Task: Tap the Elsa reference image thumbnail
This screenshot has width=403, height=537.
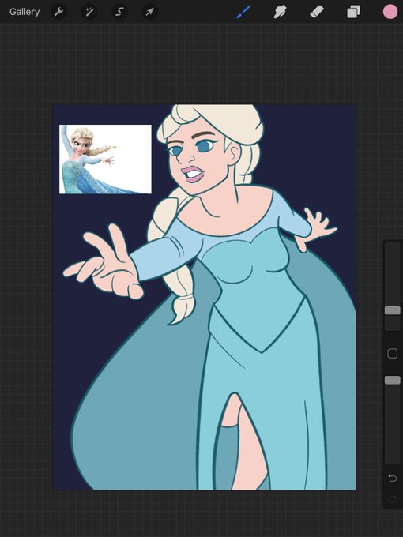Action: click(x=105, y=160)
